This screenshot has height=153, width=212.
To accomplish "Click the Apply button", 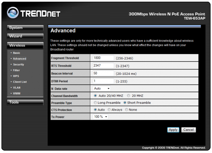I will pos(173,130).
